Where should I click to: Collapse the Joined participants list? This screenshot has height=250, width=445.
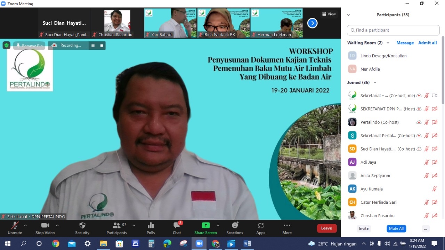click(x=375, y=82)
